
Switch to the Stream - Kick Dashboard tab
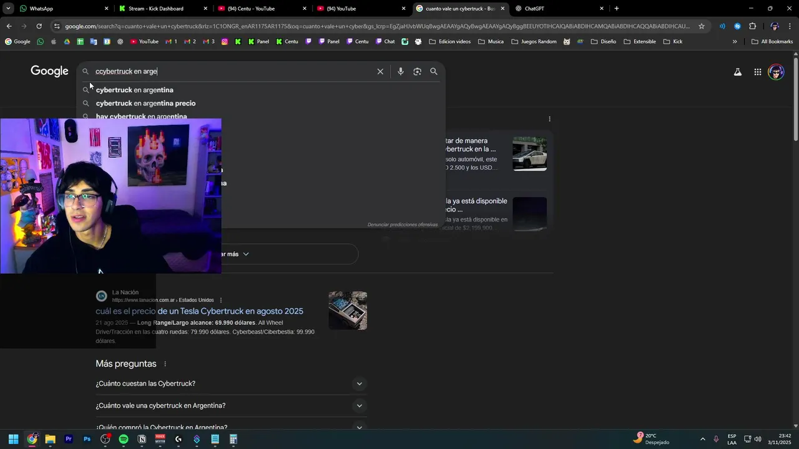coord(162,9)
